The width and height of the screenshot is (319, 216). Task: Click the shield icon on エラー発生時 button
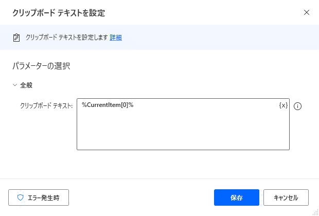[21, 197]
